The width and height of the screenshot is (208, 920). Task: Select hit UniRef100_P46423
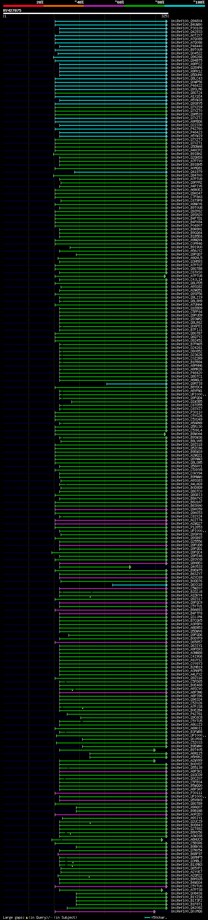click(x=186, y=132)
